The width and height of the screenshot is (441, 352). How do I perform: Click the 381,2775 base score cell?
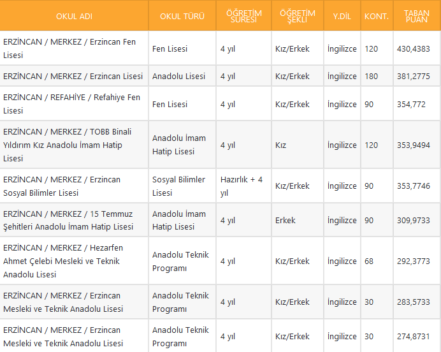pyautogui.click(x=413, y=76)
